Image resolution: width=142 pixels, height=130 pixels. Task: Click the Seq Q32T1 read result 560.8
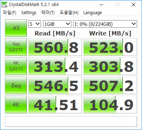pos(55,47)
